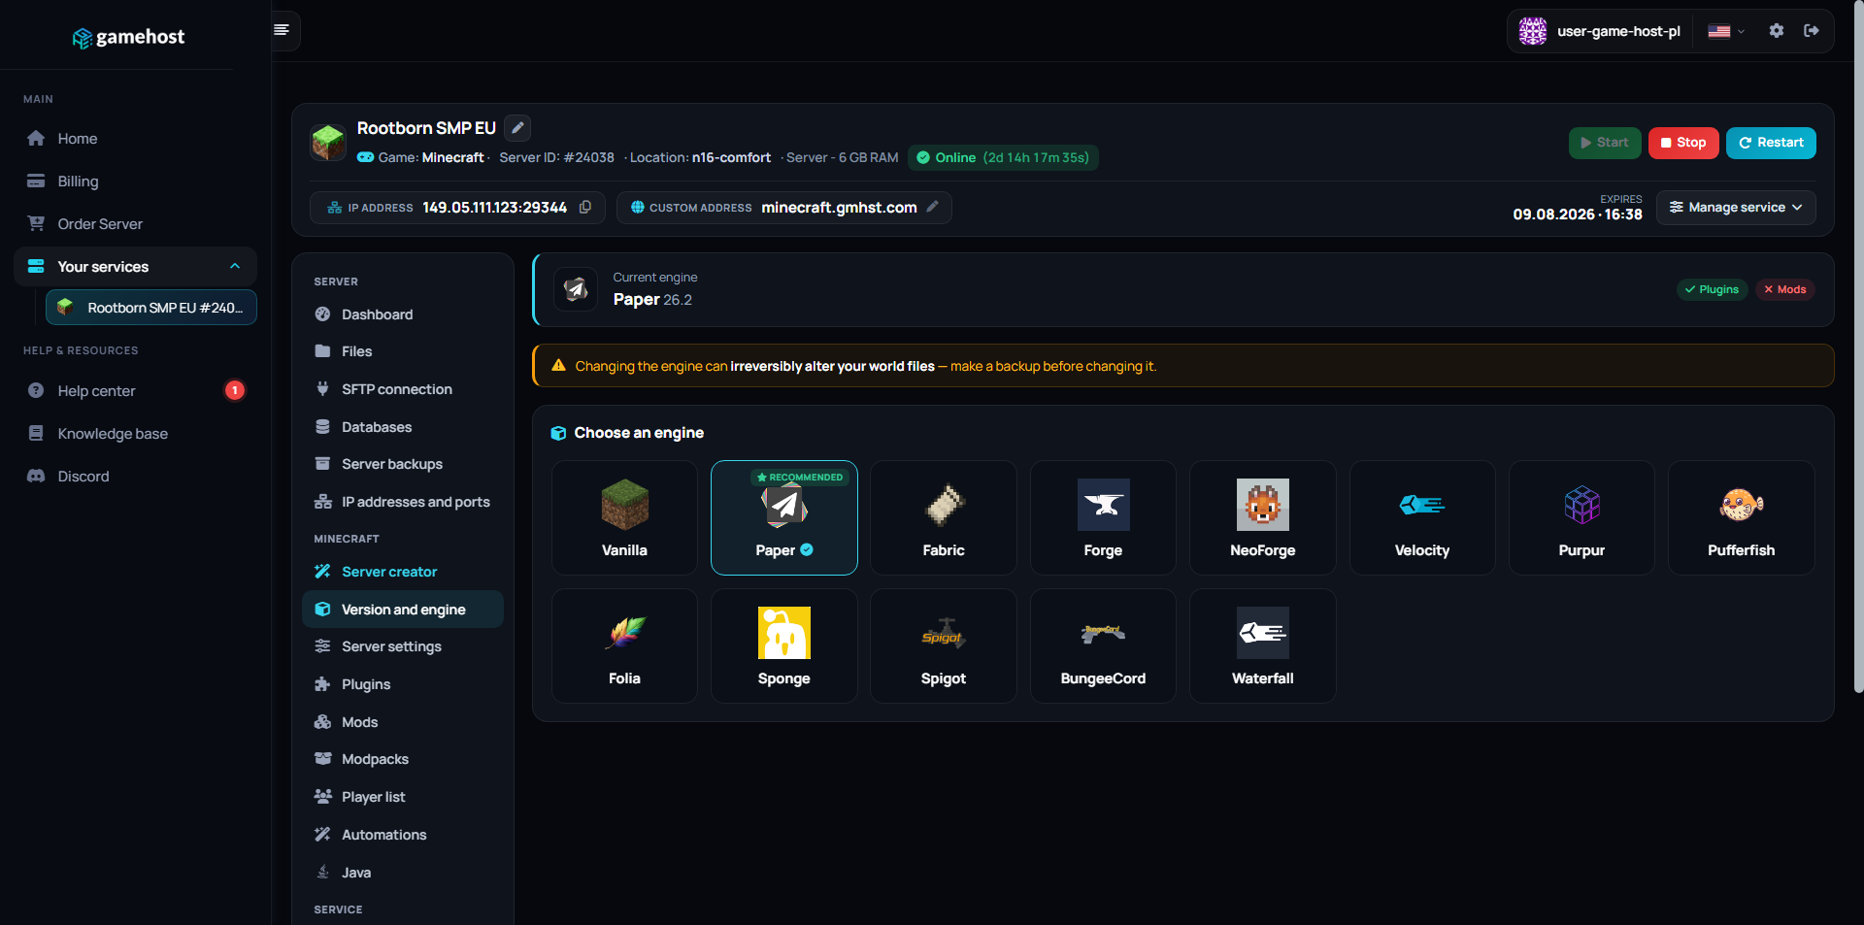Click the Plugins supported badge
Image resolution: width=1864 pixels, height=925 pixels.
point(1712,289)
